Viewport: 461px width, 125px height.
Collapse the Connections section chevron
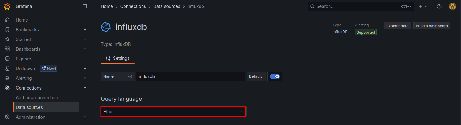coord(85,88)
